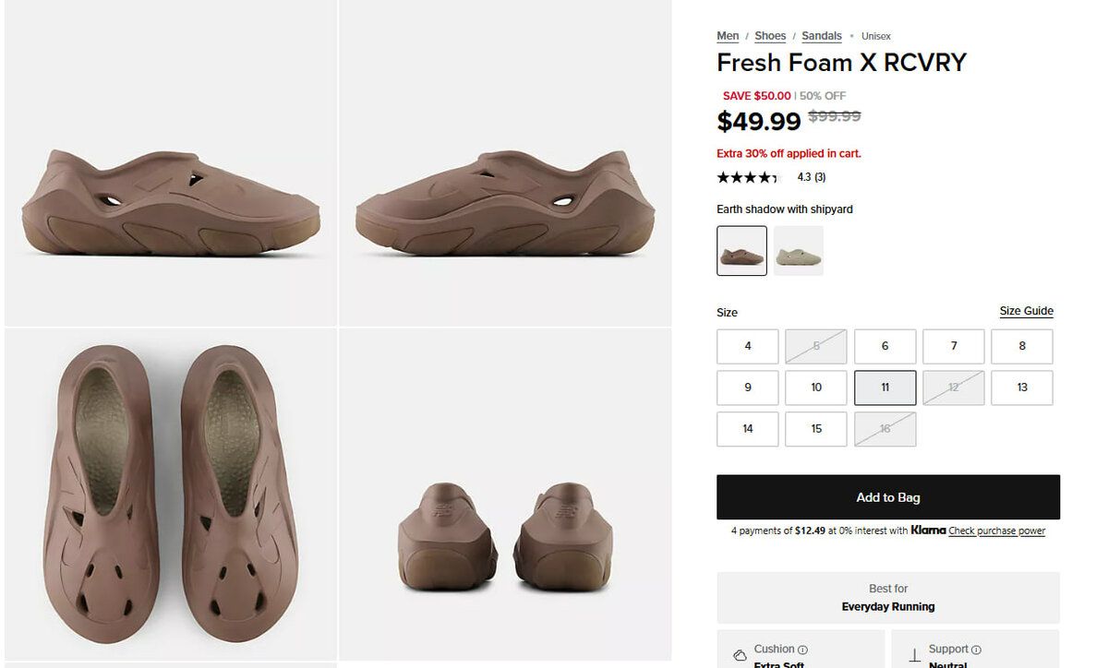Choose size 8
The height and width of the screenshot is (668, 1108).
1022,346
